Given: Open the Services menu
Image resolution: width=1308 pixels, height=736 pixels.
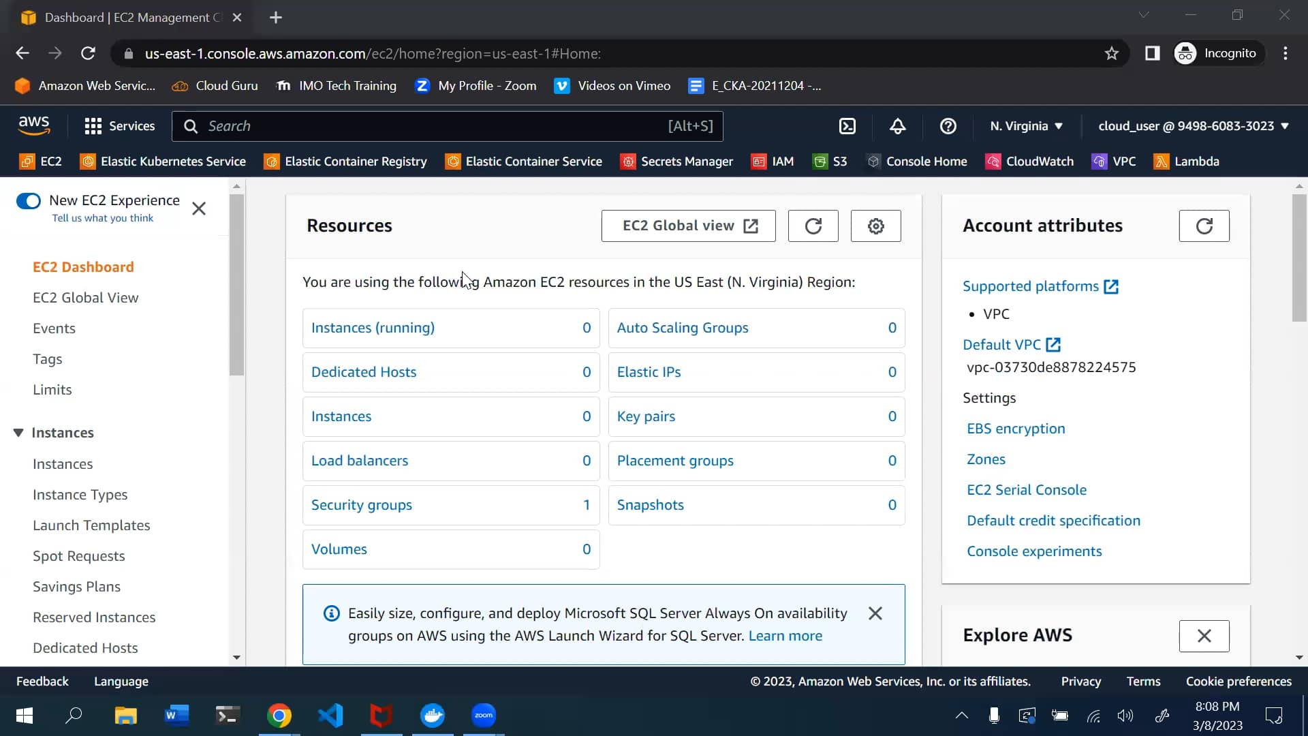Looking at the screenshot, I should pyautogui.click(x=119, y=126).
